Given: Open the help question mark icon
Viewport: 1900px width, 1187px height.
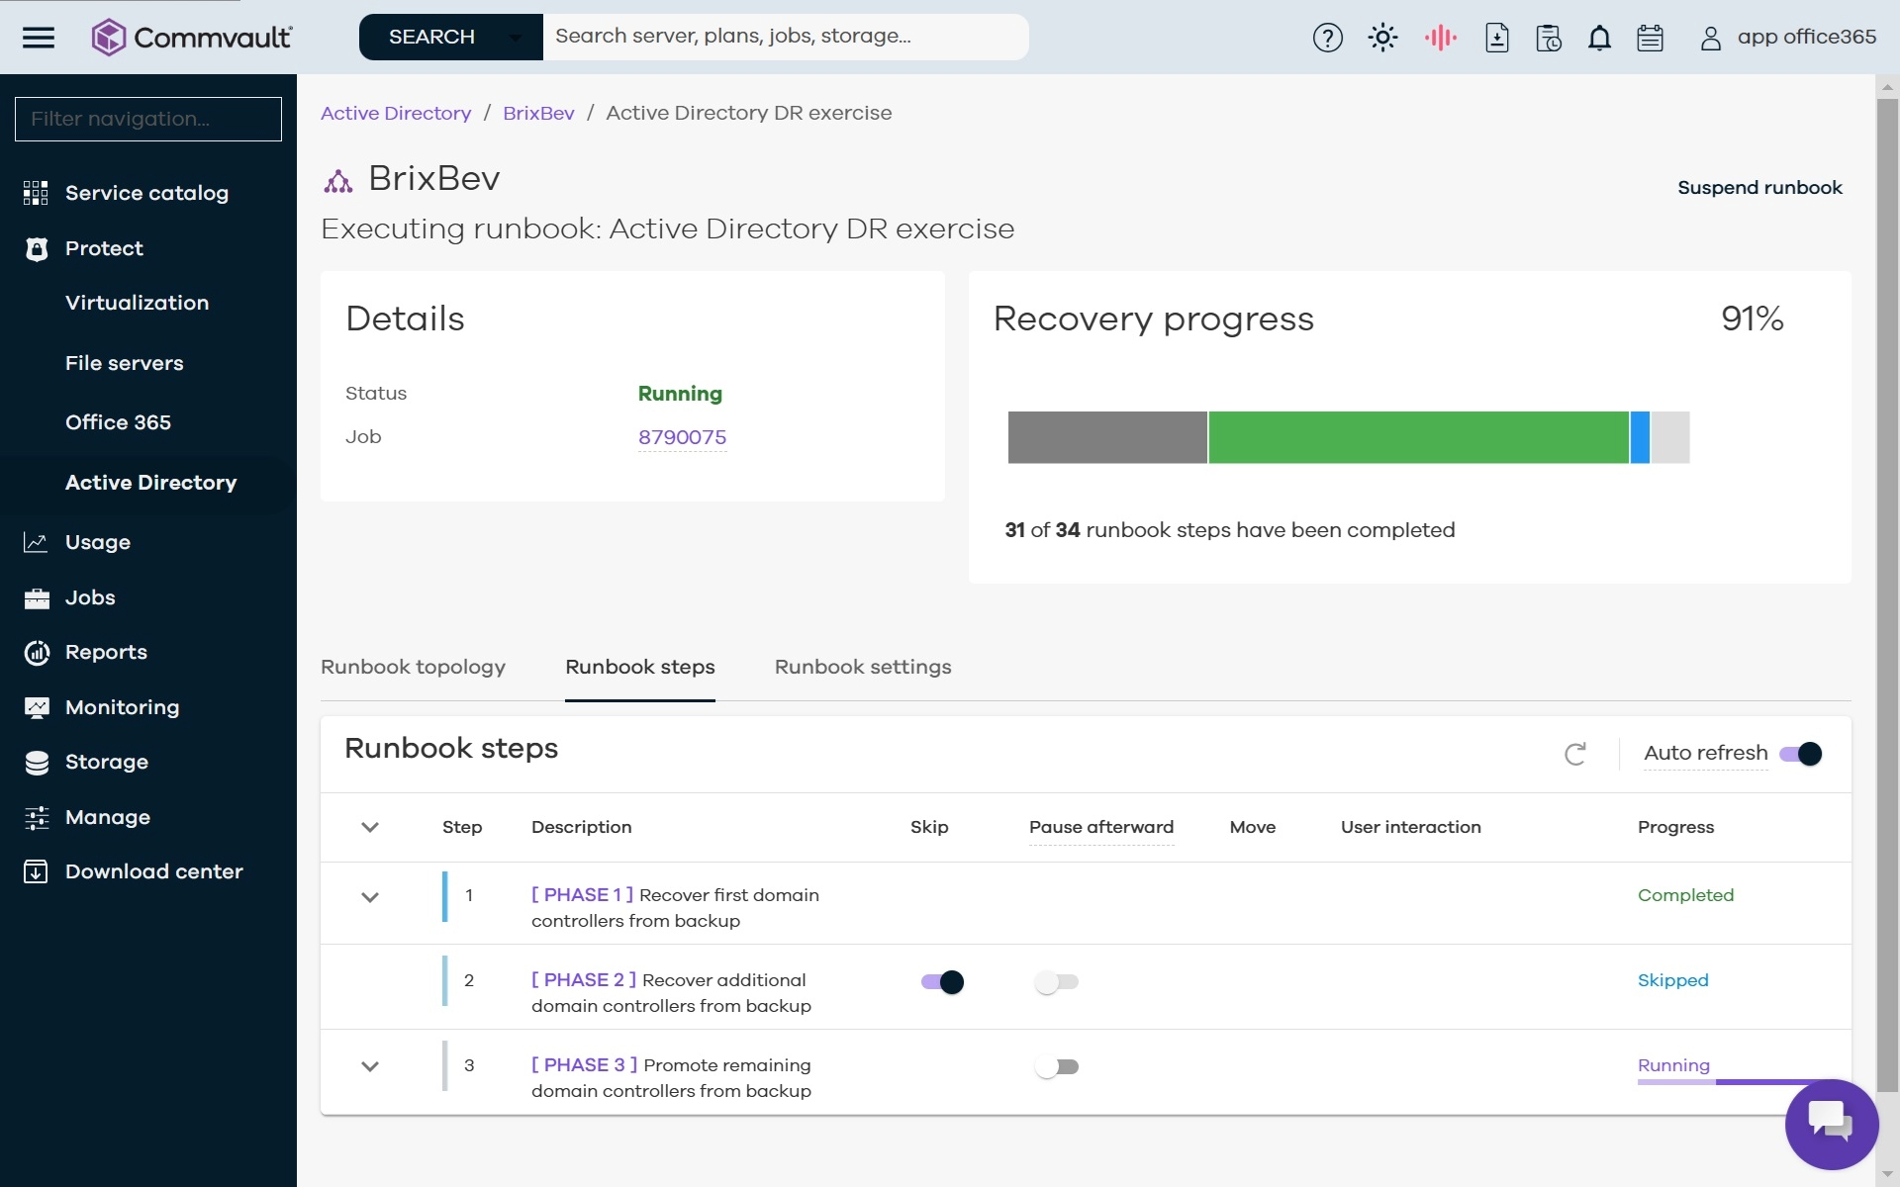Looking at the screenshot, I should (x=1327, y=38).
